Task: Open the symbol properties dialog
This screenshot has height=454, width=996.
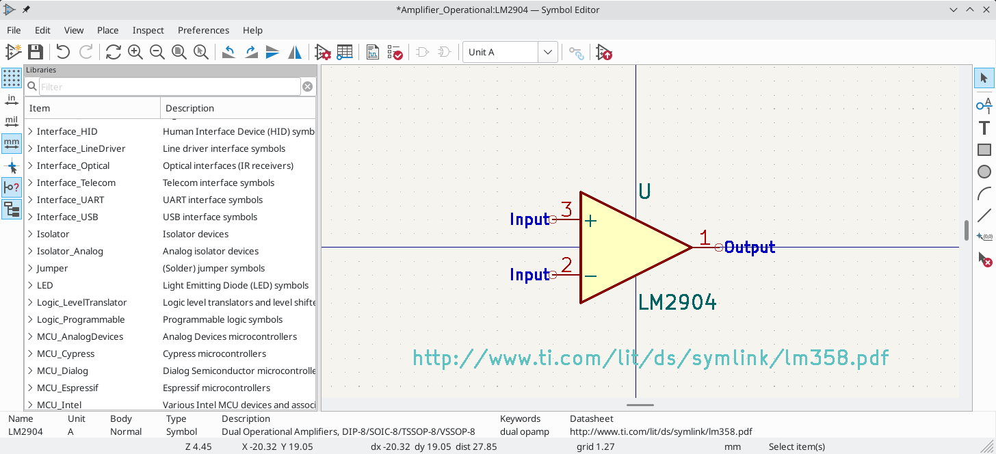Action: point(322,52)
